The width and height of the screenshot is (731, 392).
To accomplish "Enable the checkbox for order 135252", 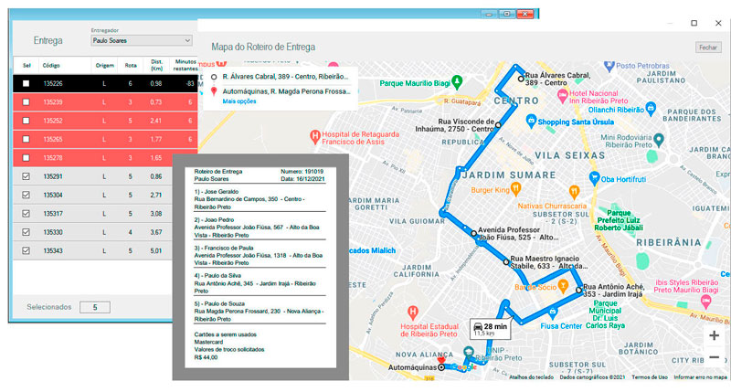I will pos(26,121).
